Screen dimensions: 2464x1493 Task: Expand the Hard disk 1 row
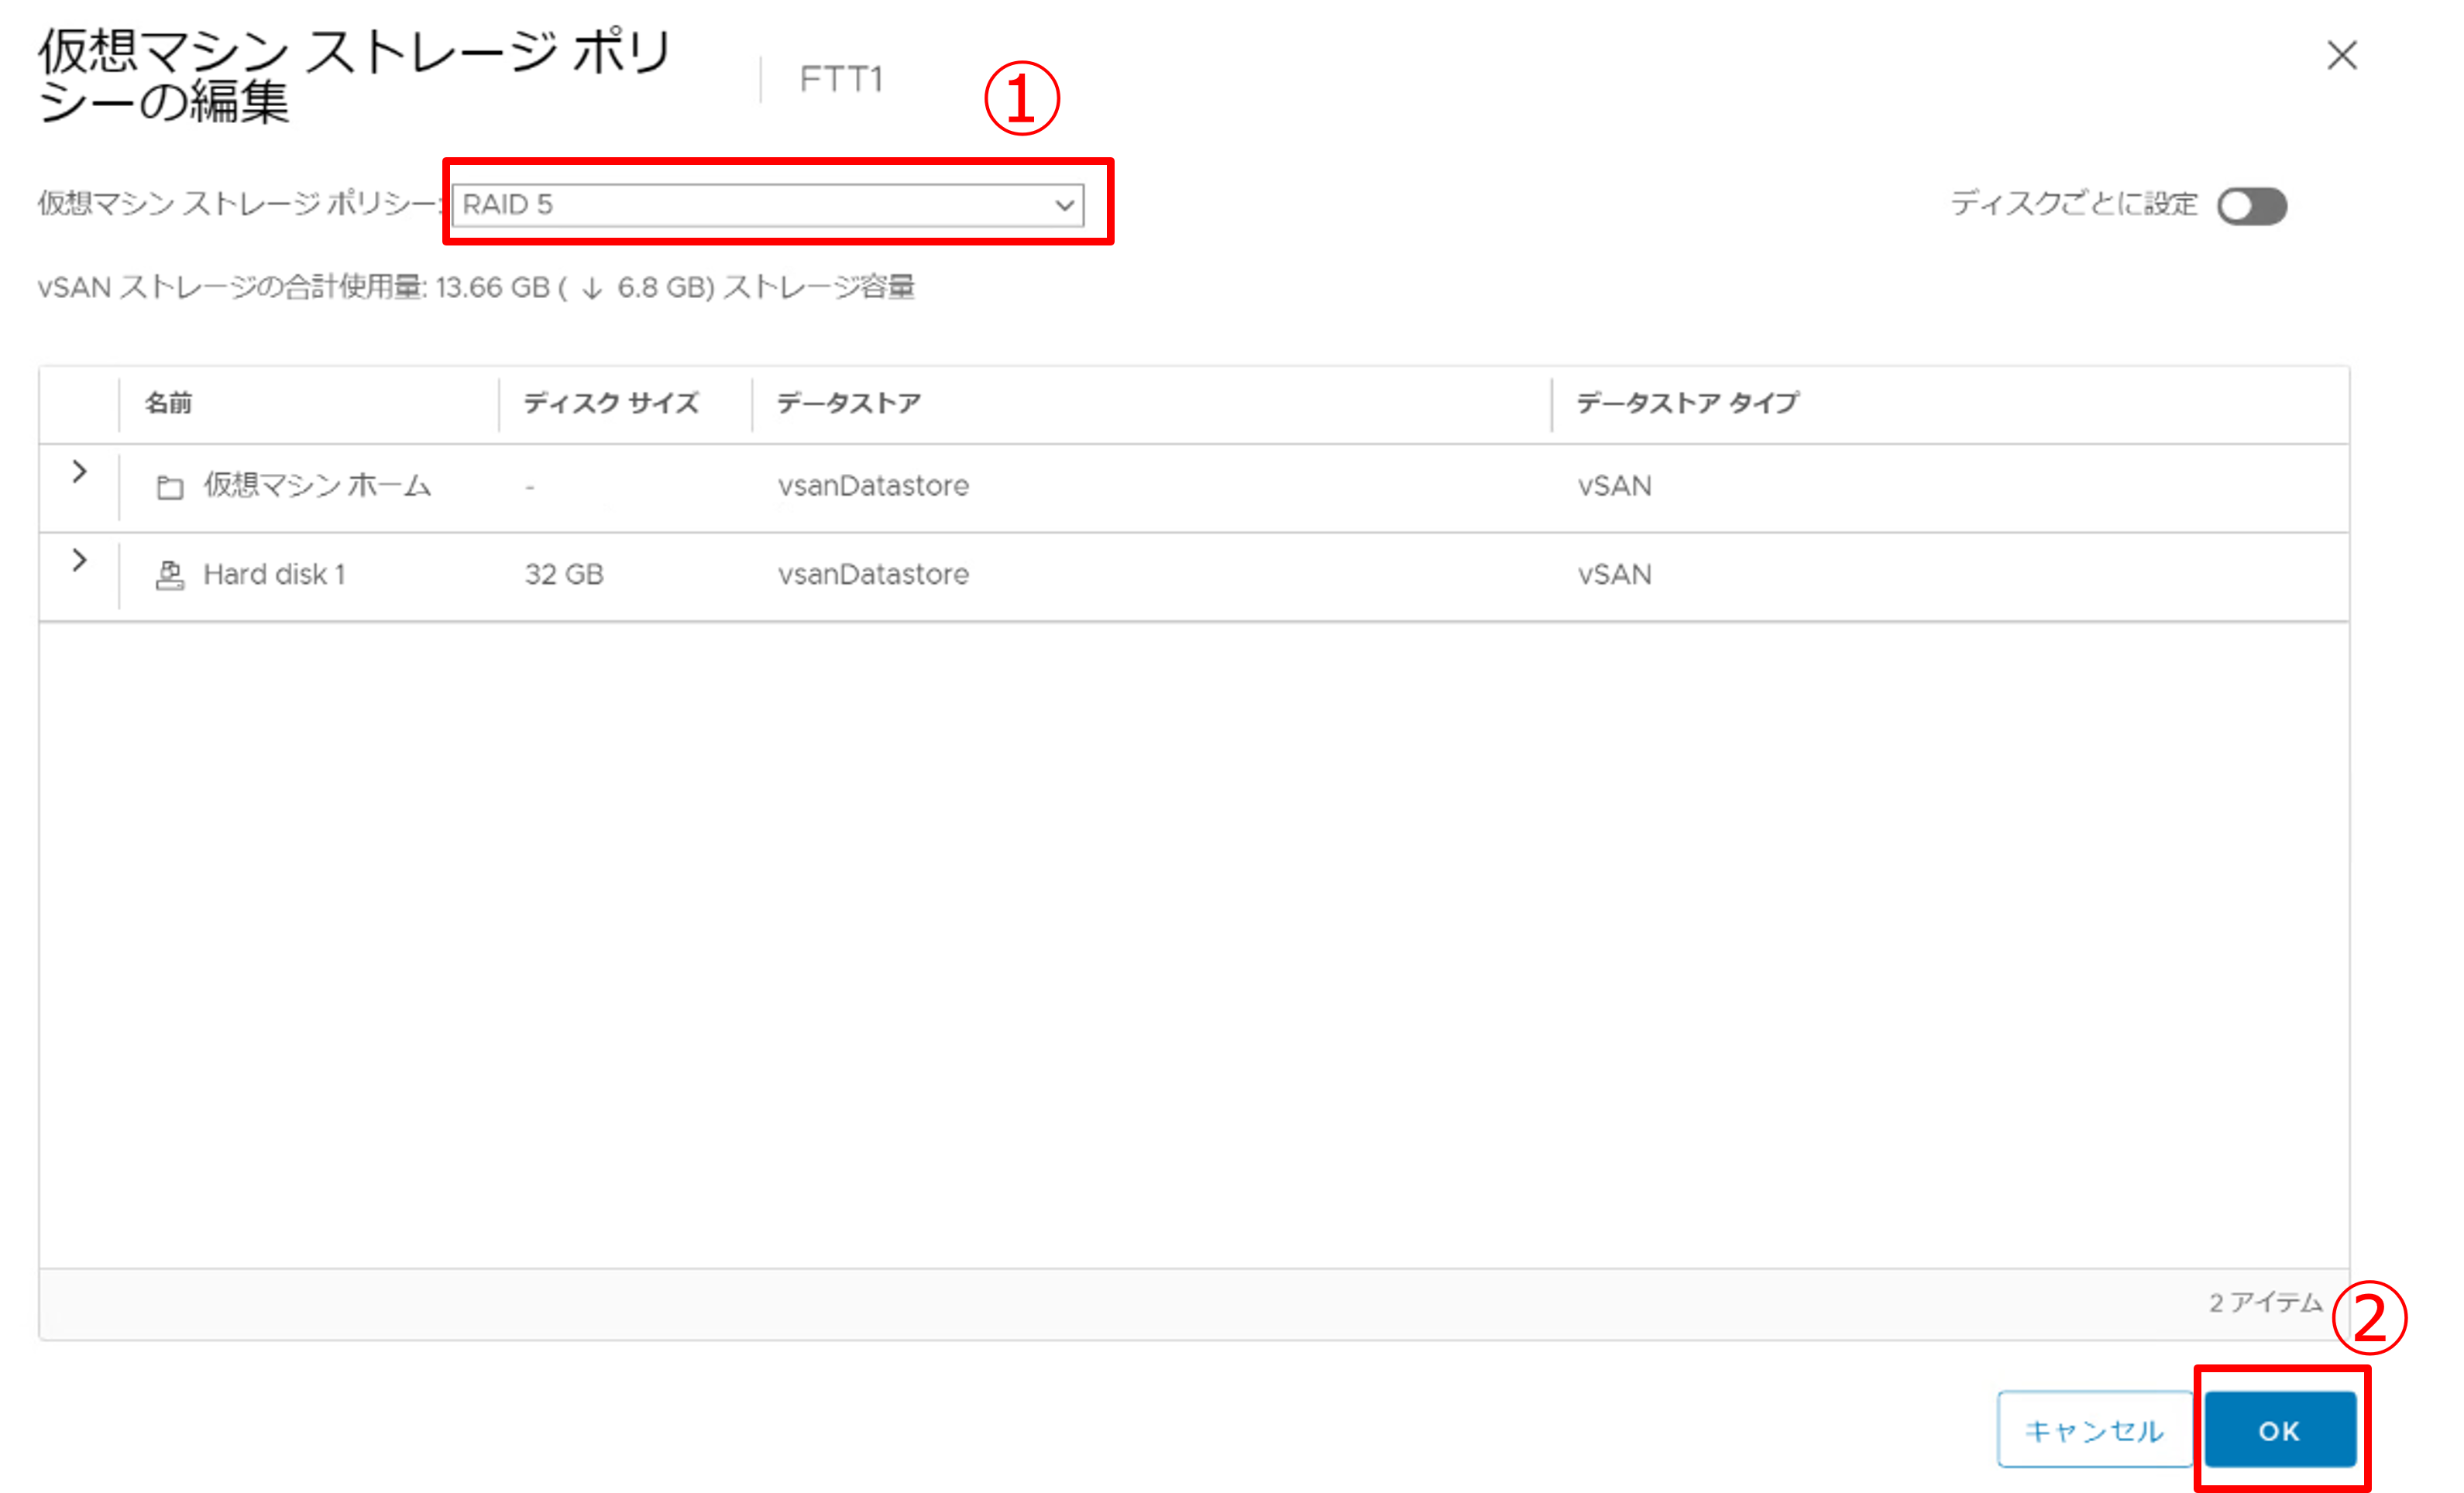tap(79, 560)
